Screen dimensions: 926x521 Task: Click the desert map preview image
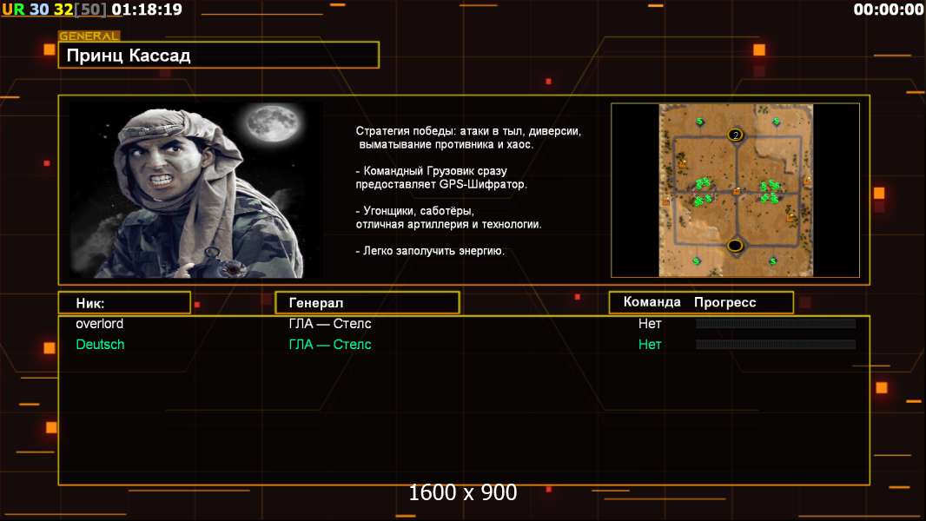point(736,190)
